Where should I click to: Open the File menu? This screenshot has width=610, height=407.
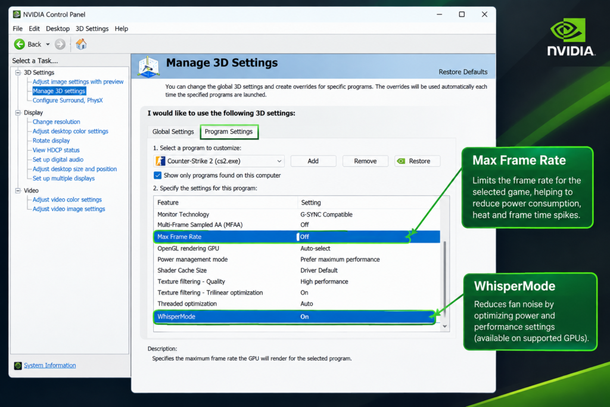click(17, 29)
